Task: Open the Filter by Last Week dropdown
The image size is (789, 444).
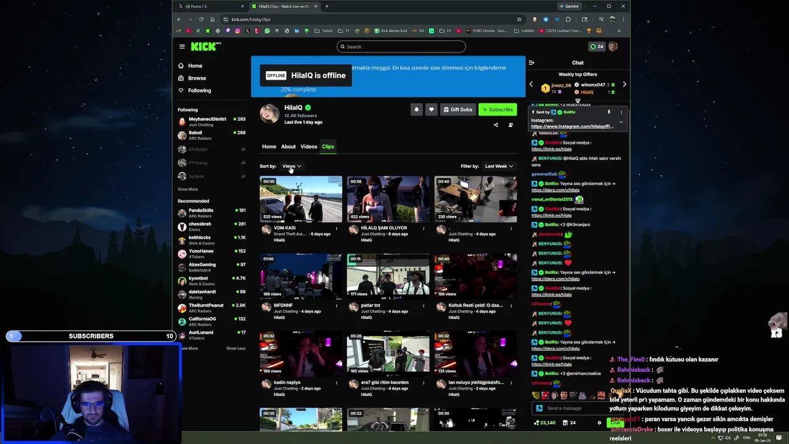Action: point(499,166)
